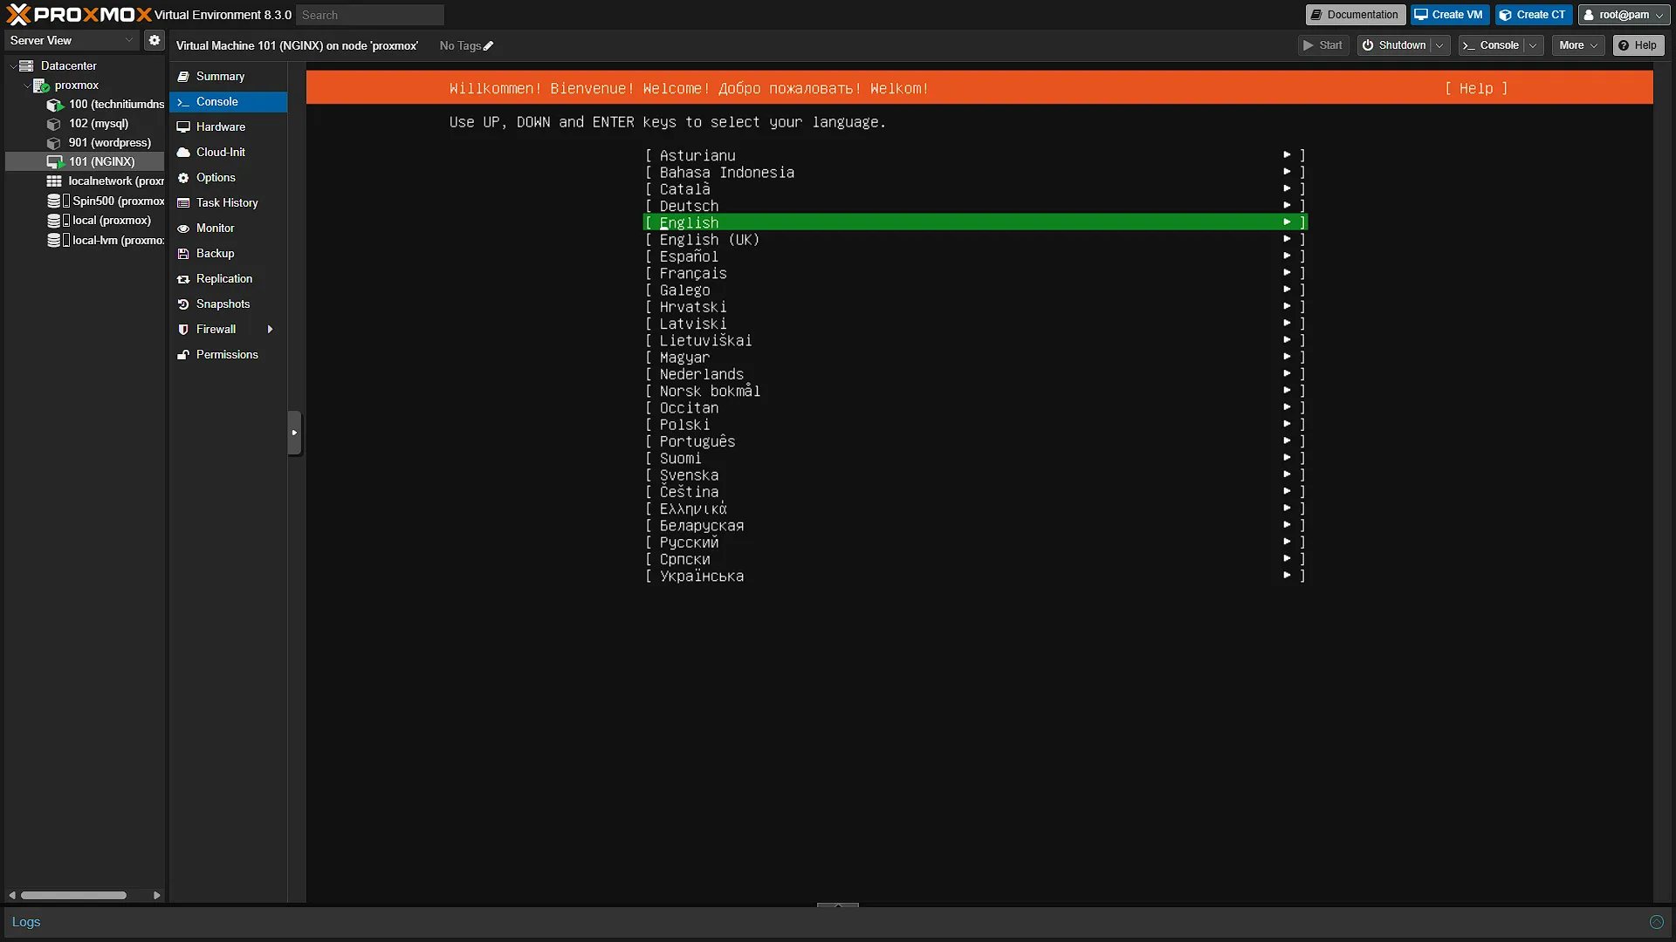Click the installer [ Help ] link
Image resolution: width=1676 pixels, height=942 pixels.
pos(1476,89)
